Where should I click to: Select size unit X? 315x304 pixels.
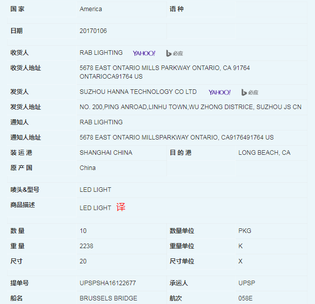(x=241, y=261)
